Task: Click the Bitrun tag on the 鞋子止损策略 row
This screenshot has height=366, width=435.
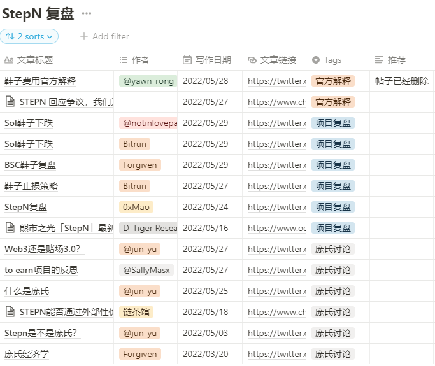Action: tap(135, 186)
